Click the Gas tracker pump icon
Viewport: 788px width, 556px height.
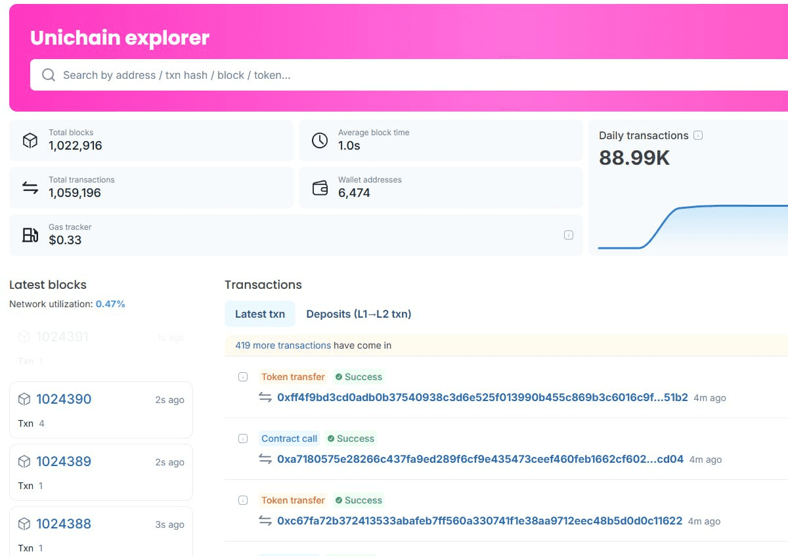click(30, 235)
